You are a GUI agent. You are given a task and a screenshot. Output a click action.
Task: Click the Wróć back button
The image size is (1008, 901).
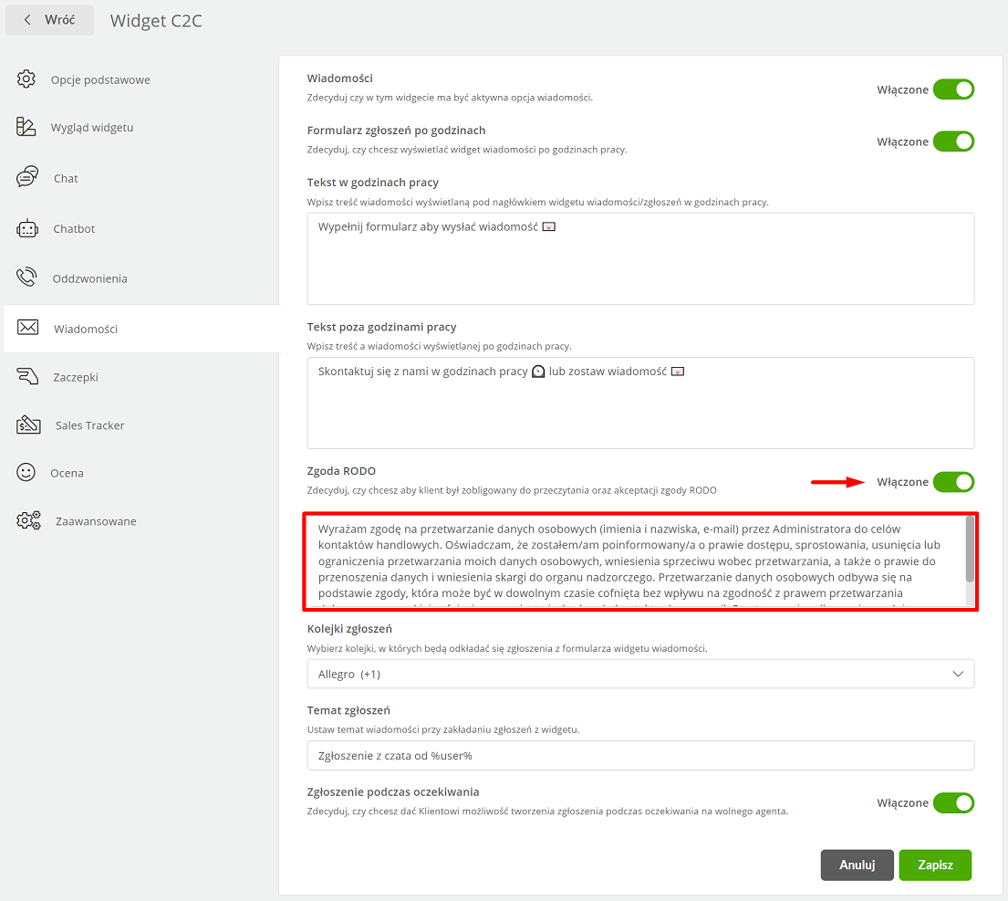[x=49, y=20]
